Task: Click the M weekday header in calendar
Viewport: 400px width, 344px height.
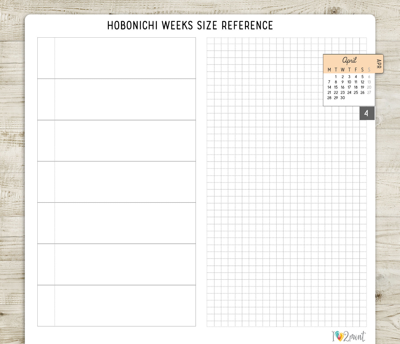Action: pyautogui.click(x=329, y=70)
